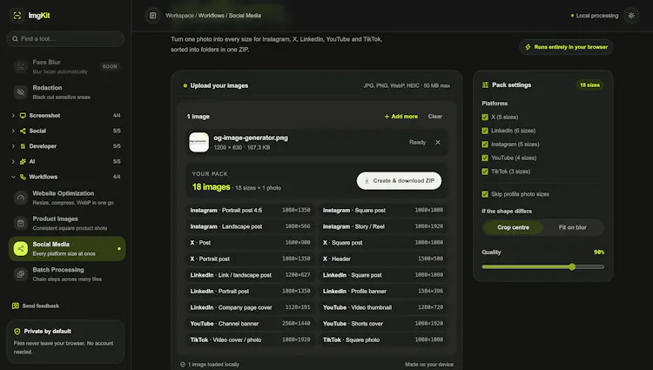The image size is (653, 370).
Task: Uncheck the YouTube (4 sizes) platform
Action: click(485, 158)
